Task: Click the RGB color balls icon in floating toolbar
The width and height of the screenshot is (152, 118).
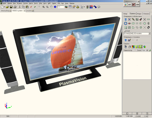Action: coord(126,5)
